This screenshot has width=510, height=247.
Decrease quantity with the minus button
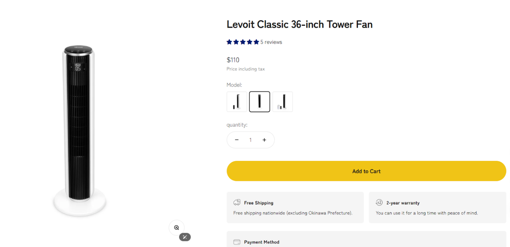coord(237,140)
